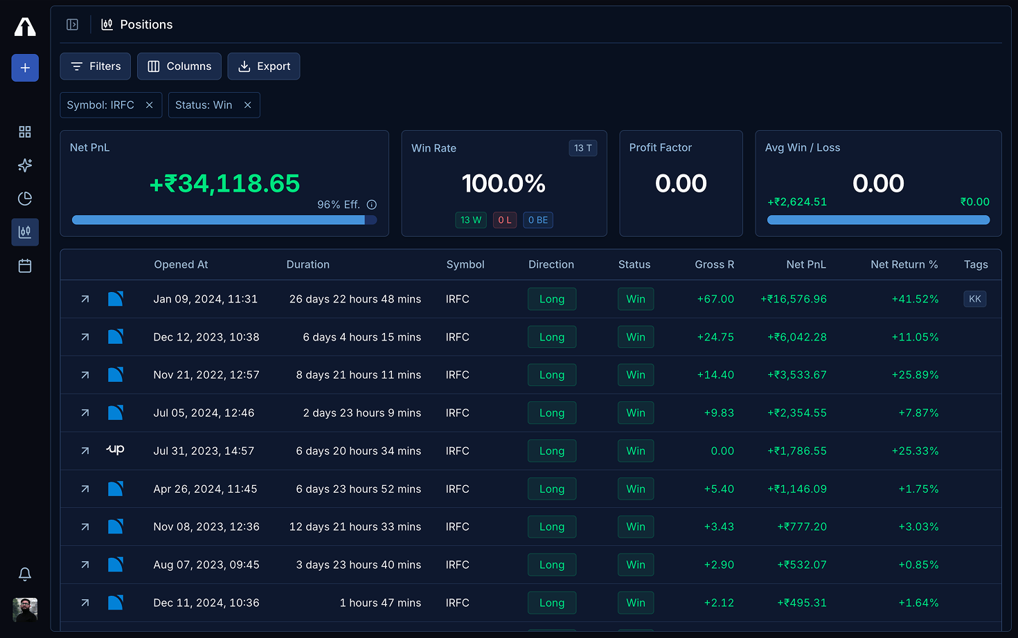Sort by the Net PnL column header

(x=806, y=264)
